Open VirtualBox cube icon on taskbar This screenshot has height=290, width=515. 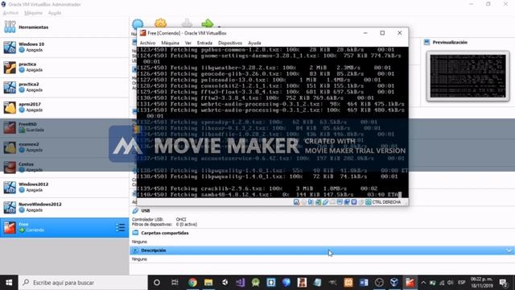394,283
